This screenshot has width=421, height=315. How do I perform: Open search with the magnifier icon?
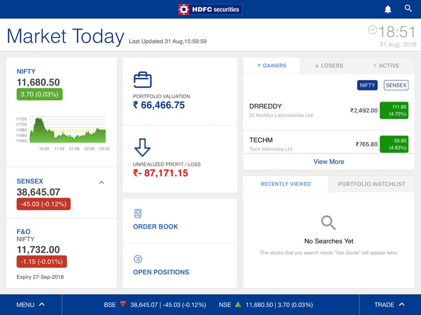(x=408, y=8)
